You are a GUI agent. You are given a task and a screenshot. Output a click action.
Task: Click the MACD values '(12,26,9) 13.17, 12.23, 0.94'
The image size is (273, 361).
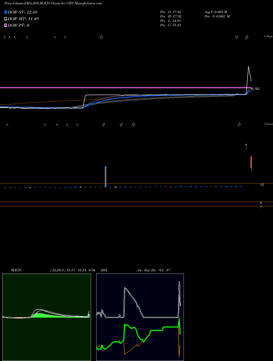[73, 270]
